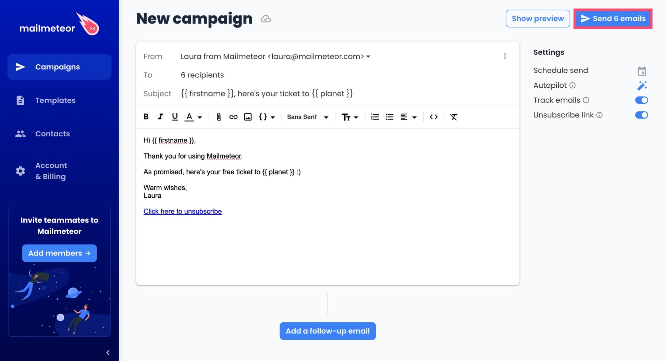665x361 pixels.
Task: Click the 'Hi {{ firstname }},' greeting line
Action: tap(170, 140)
